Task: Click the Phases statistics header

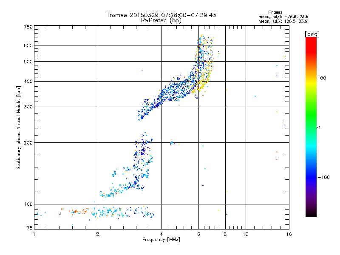Action: tap(275, 12)
